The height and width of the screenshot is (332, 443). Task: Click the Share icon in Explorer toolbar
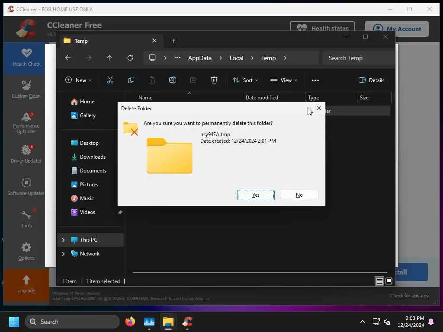[193, 80]
